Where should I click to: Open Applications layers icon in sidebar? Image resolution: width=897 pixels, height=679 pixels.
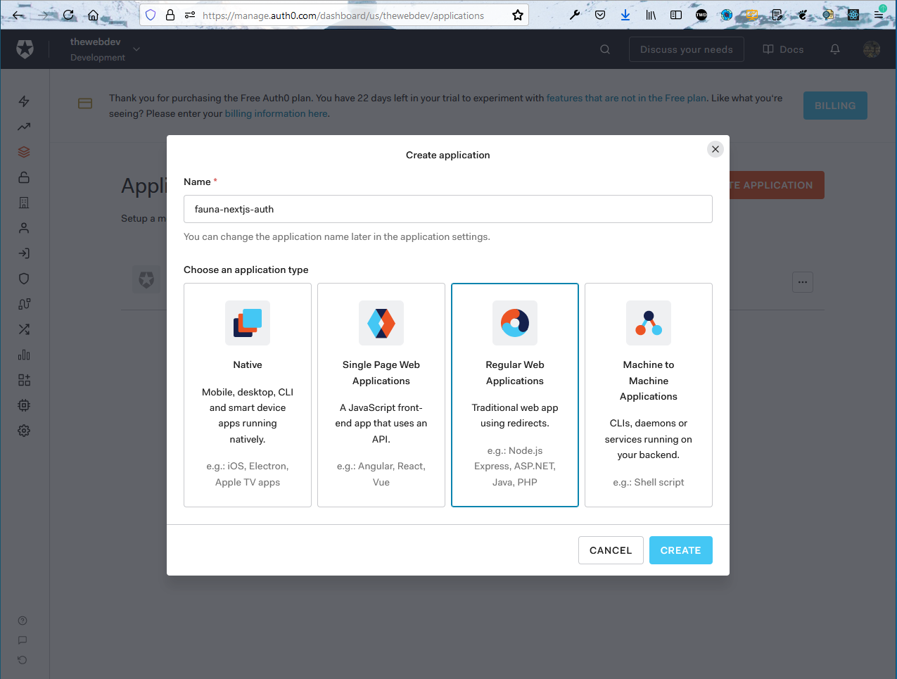click(24, 152)
